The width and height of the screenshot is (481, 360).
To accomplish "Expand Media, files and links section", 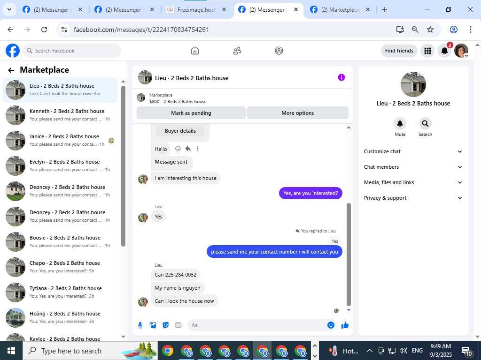I will (413, 182).
